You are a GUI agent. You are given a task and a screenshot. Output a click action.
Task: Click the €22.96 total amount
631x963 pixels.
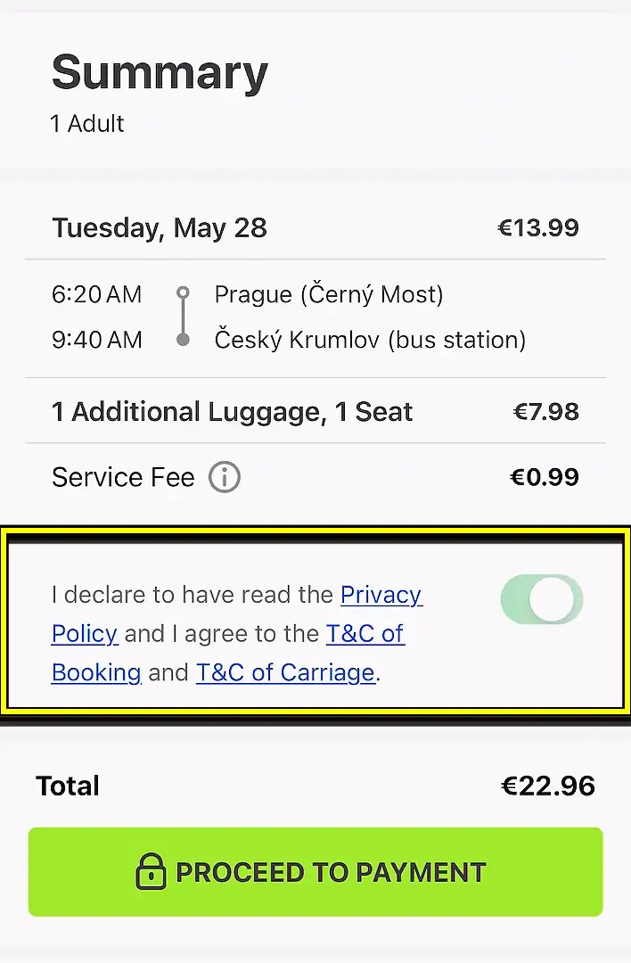coord(547,786)
